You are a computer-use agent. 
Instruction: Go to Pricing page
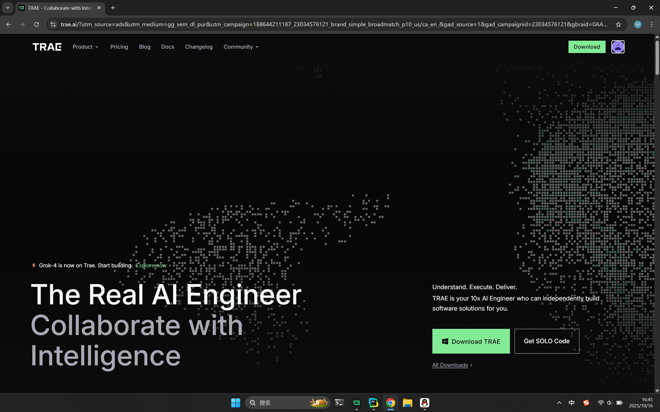click(x=119, y=47)
